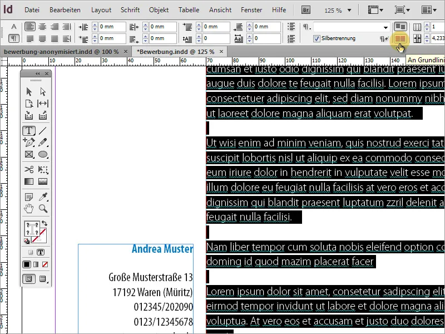Viewport: 445px width, 334px height.
Task: Increase left indent stepper
Action: click(95, 24)
